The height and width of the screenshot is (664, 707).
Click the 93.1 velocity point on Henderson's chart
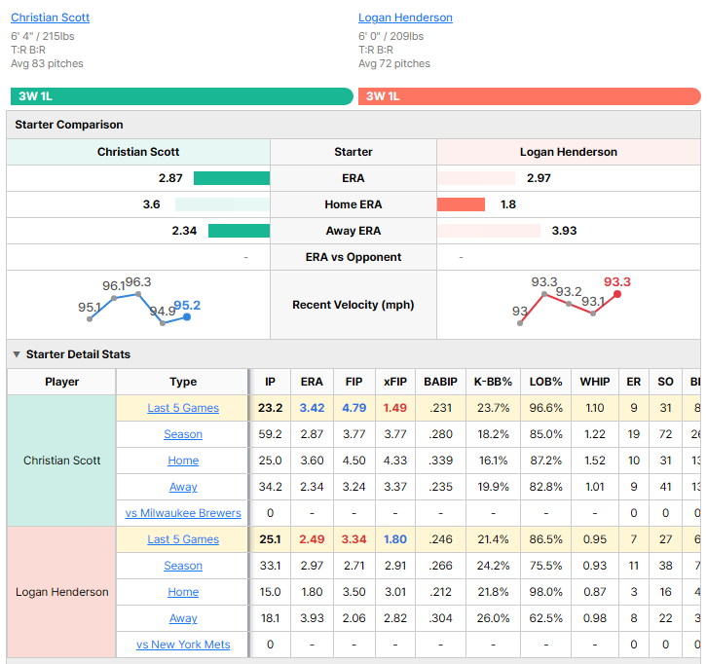click(593, 314)
